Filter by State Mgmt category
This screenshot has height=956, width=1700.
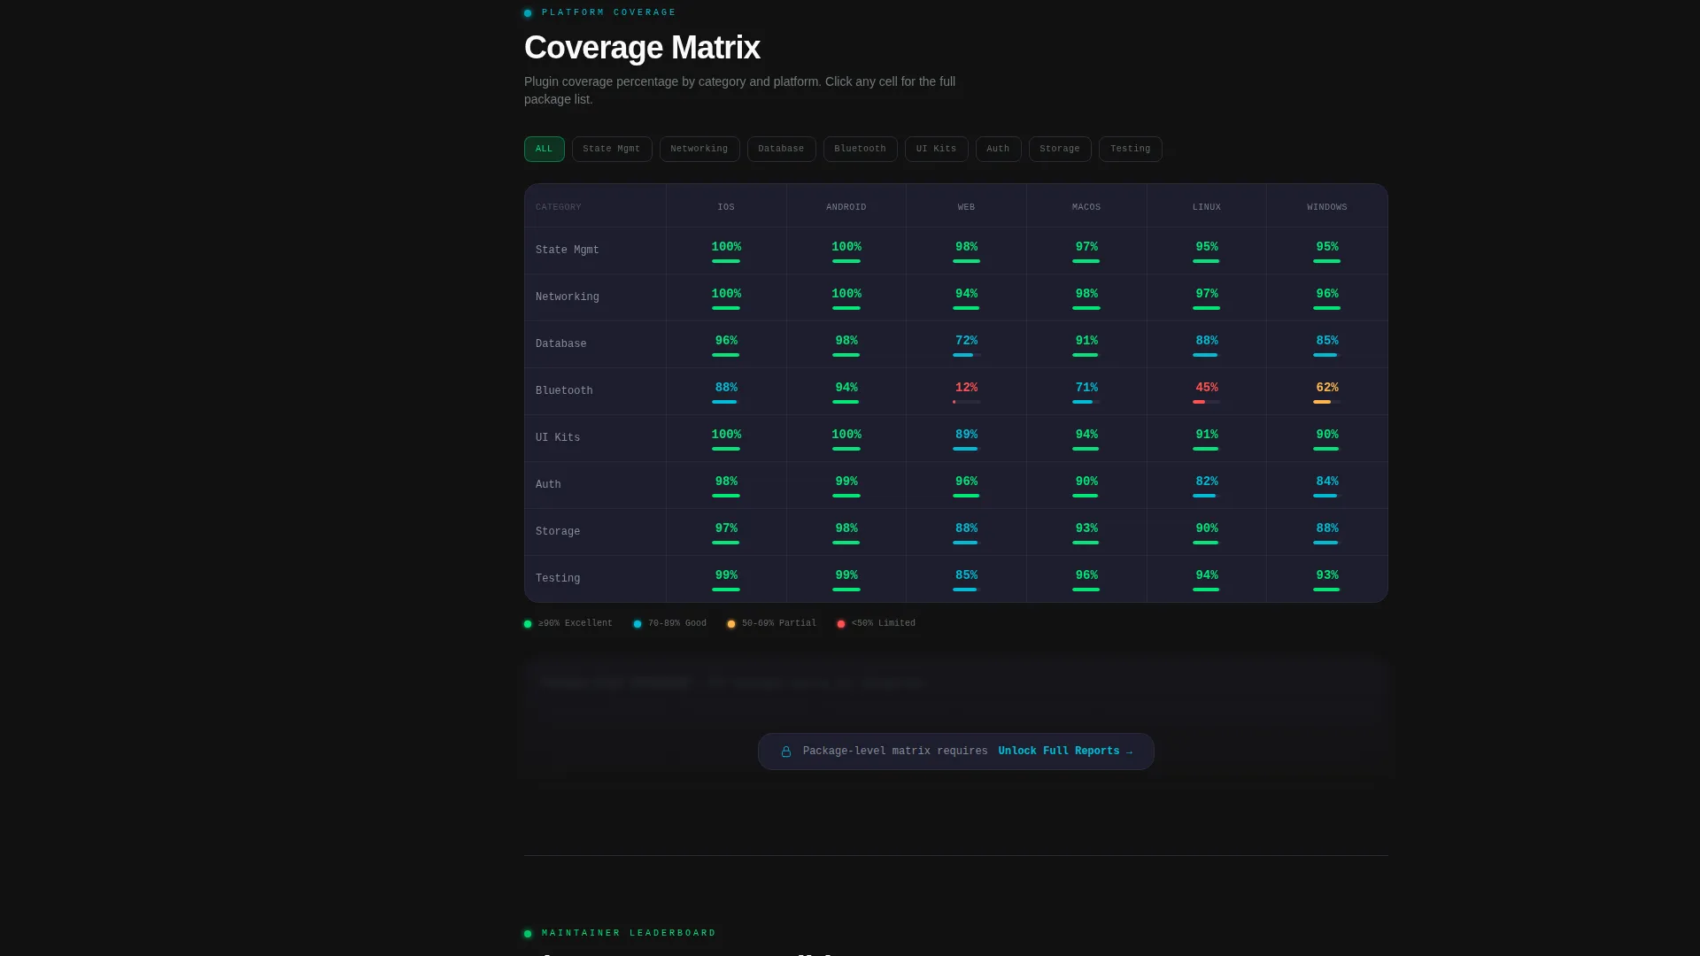(x=612, y=149)
